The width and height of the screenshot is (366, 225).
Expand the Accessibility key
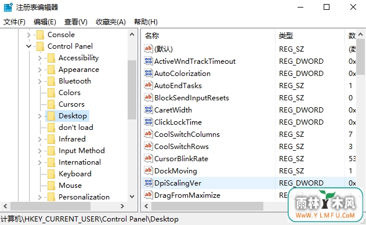39,58
